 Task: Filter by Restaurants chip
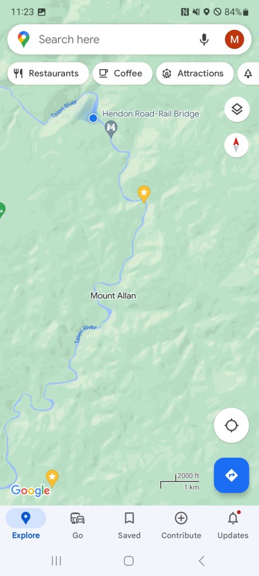tap(48, 74)
